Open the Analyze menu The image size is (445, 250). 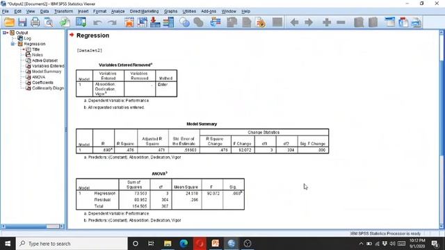pyautogui.click(x=118, y=11)
